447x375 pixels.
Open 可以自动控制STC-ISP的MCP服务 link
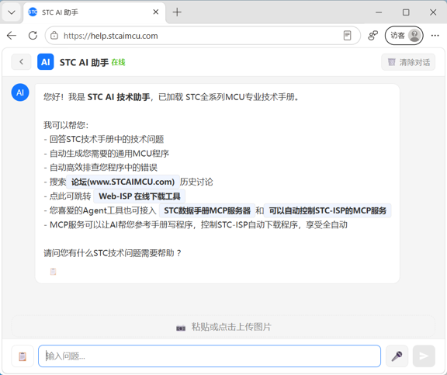(x=327, y=210)
